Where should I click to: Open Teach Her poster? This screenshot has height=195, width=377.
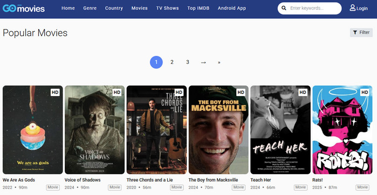coord(280,130)
